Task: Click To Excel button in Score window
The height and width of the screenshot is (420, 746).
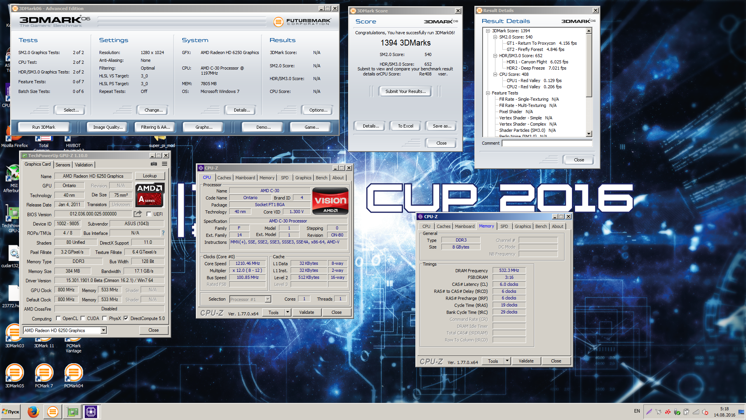Action: pyautogui.click(x=406, y=126)
